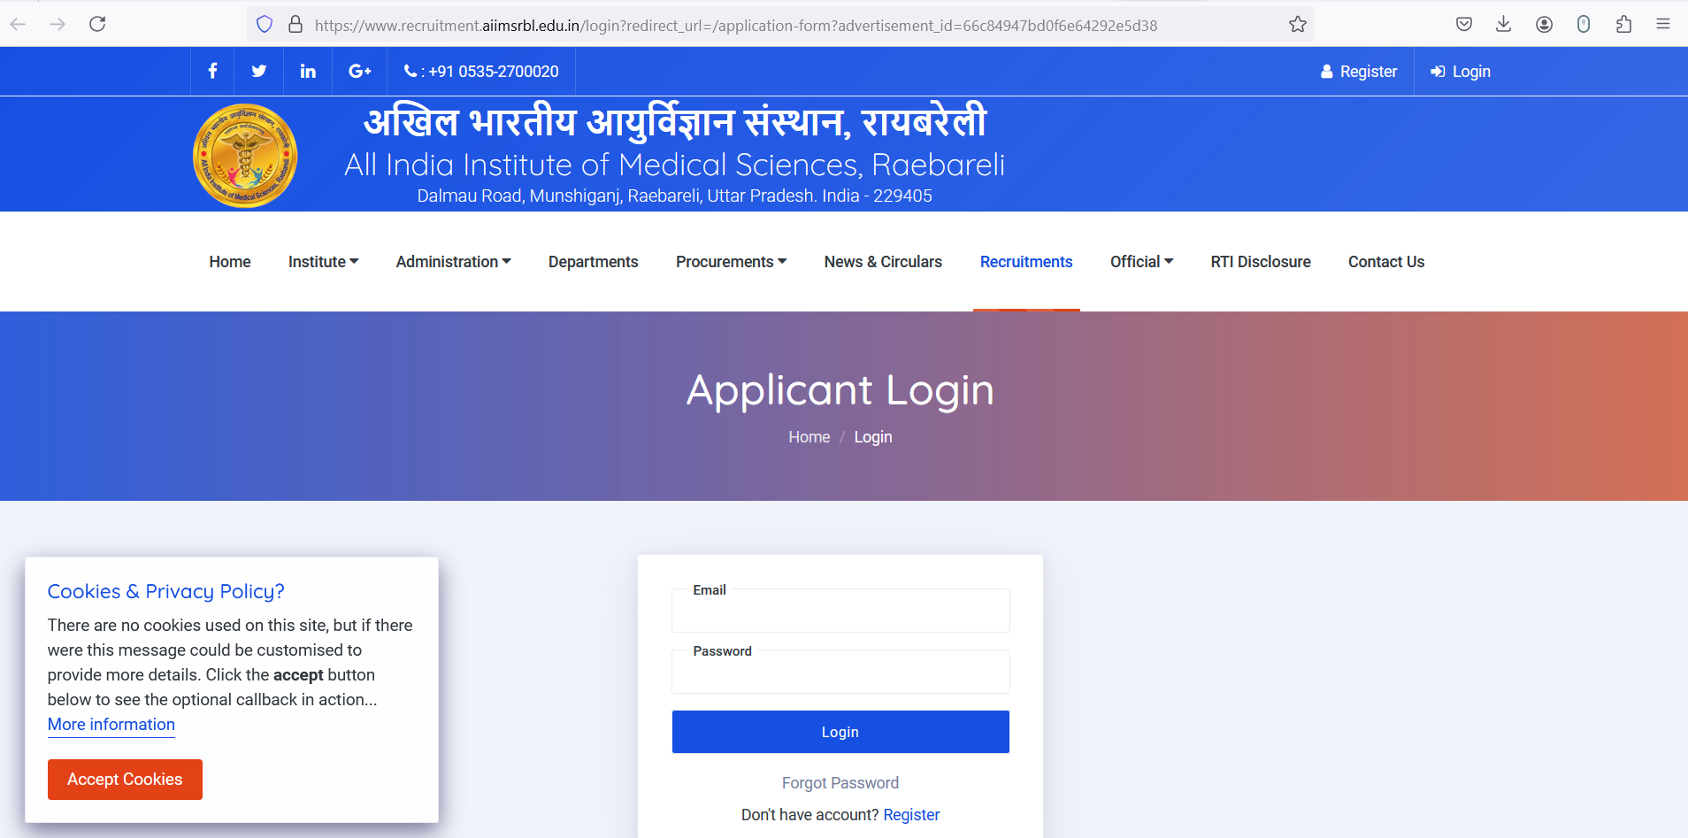The height and width of the screenshot is (838, 1688).
Task: Open the LinkedIn icon link
Action: (x=308, y=71)
